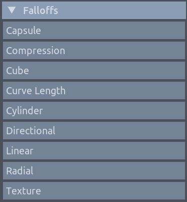Choose the Compression falloff entry
This screenshot has height=202, width=187.
[x=94, y=51]
